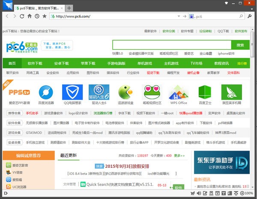Click the go arrow beside address bar
The image size is (257, 199).
[x=185, y=16]
